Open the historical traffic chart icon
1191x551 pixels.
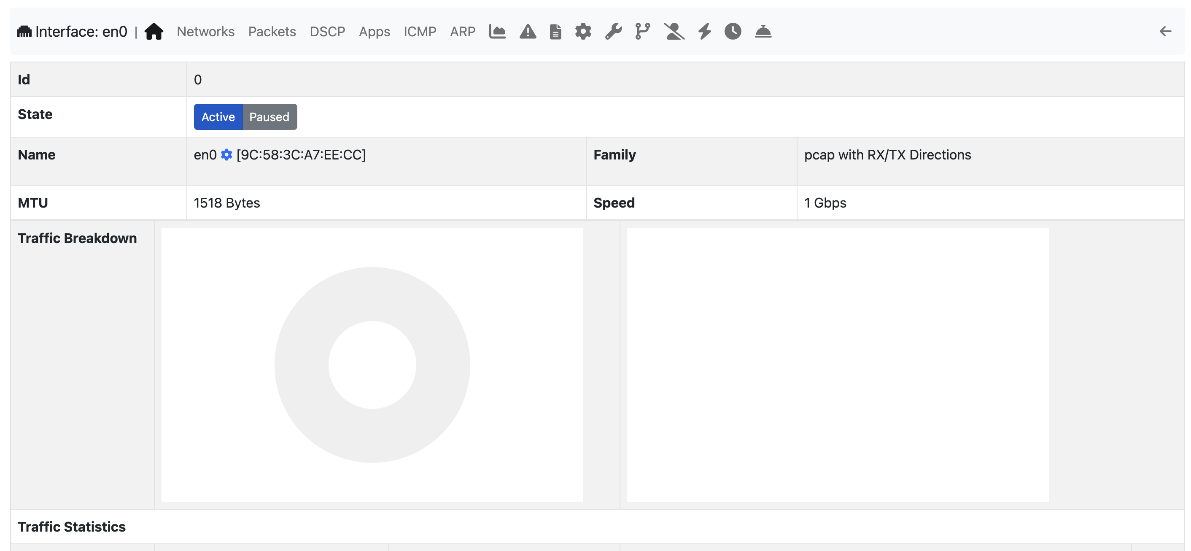click(497, 31)
